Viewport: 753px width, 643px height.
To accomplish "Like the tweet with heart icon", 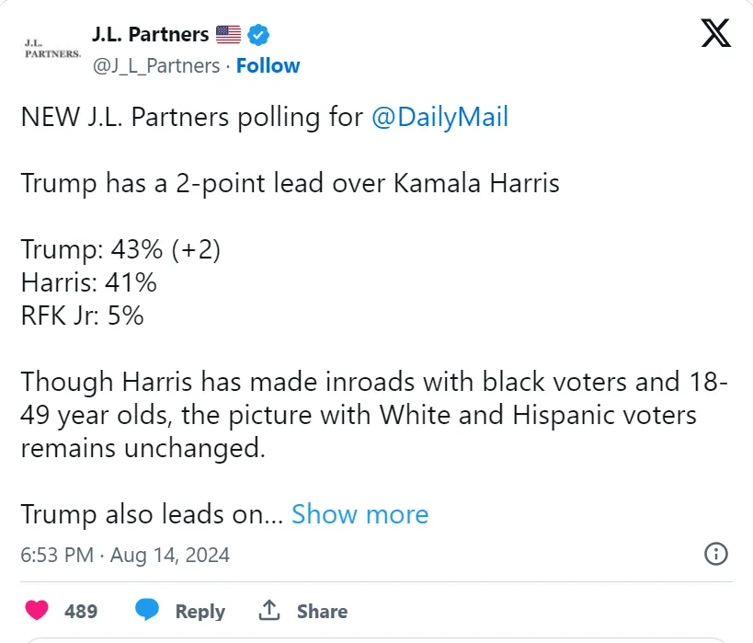I will point(37,611).
